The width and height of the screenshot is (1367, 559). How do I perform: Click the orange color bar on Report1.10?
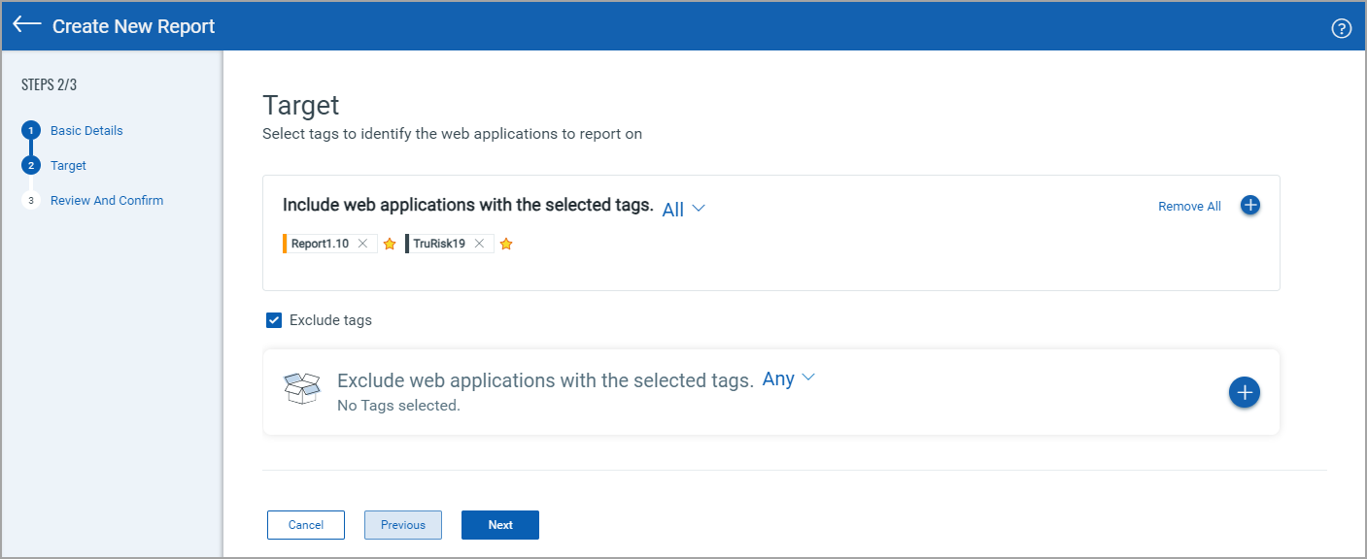click(x=286, y=244)
